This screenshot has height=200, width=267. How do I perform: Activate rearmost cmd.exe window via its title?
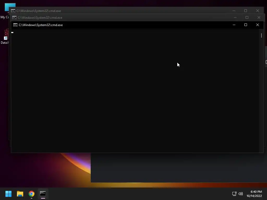click(x=39, y=11)
